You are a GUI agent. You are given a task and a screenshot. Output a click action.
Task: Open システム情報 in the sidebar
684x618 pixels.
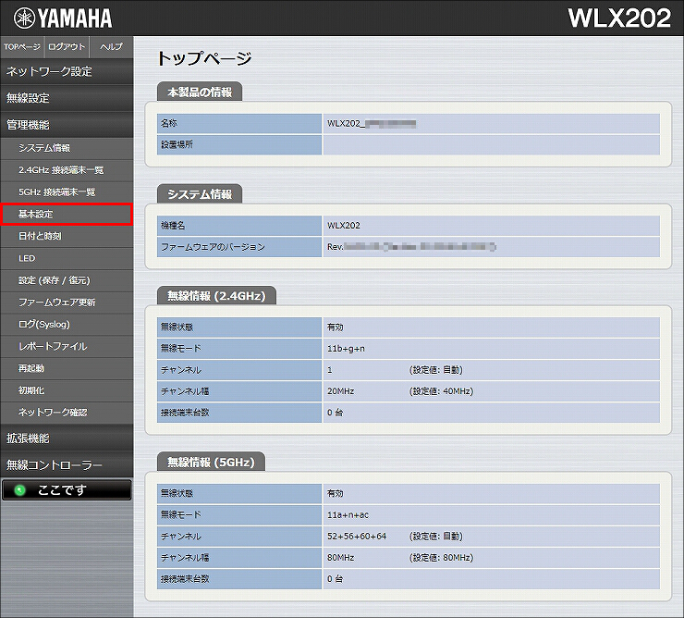point(67,148)
